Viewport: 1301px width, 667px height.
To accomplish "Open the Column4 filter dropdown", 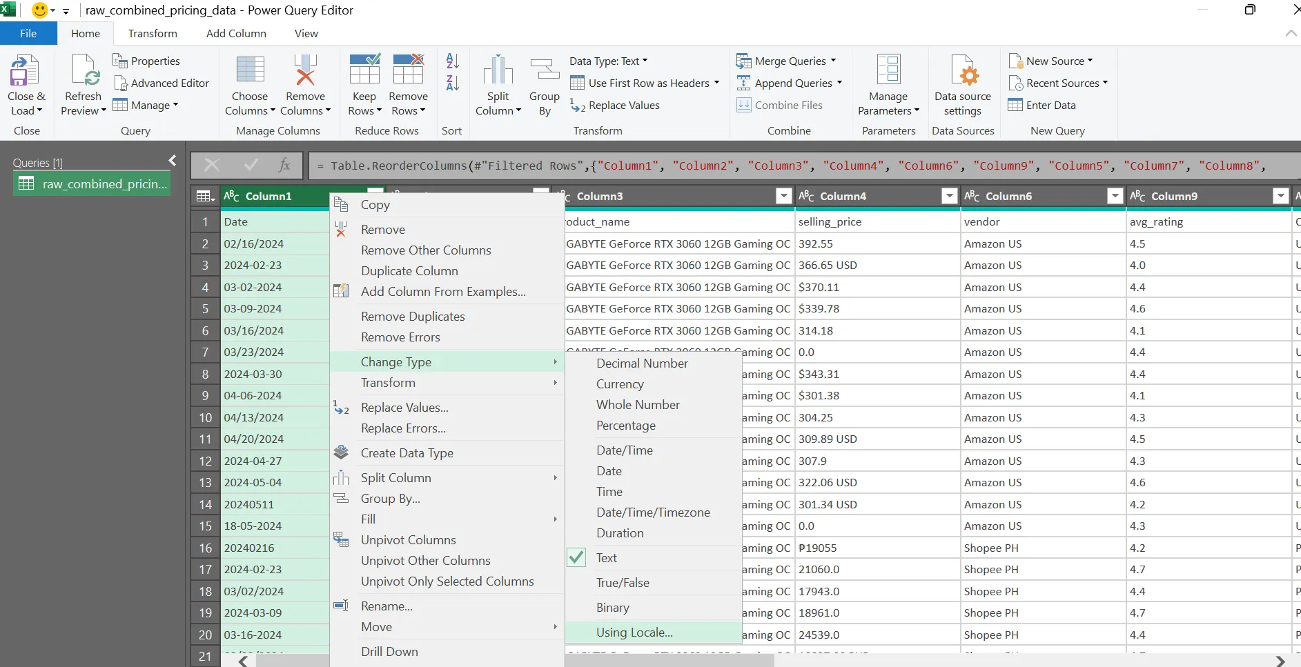I will pos(949,196).
